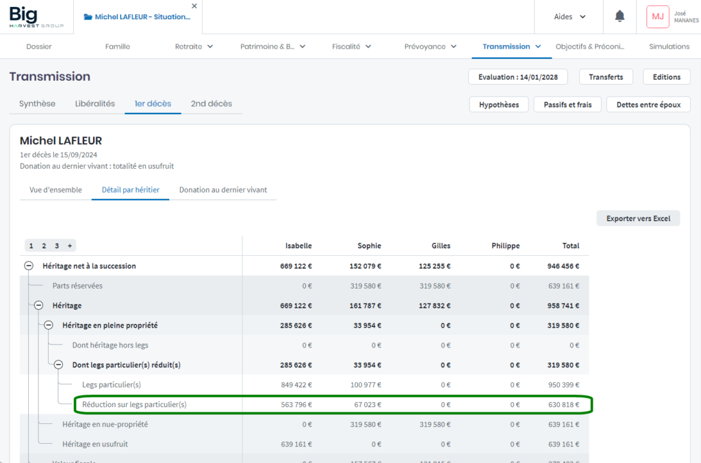Click the notification bell icon
Screen dimensions: 701x463
pyautogui.click(x=620, y=16)
